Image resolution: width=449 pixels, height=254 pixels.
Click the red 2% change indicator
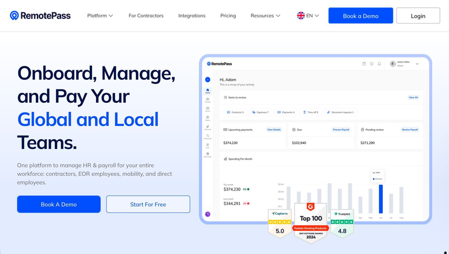tap(246, 203)
